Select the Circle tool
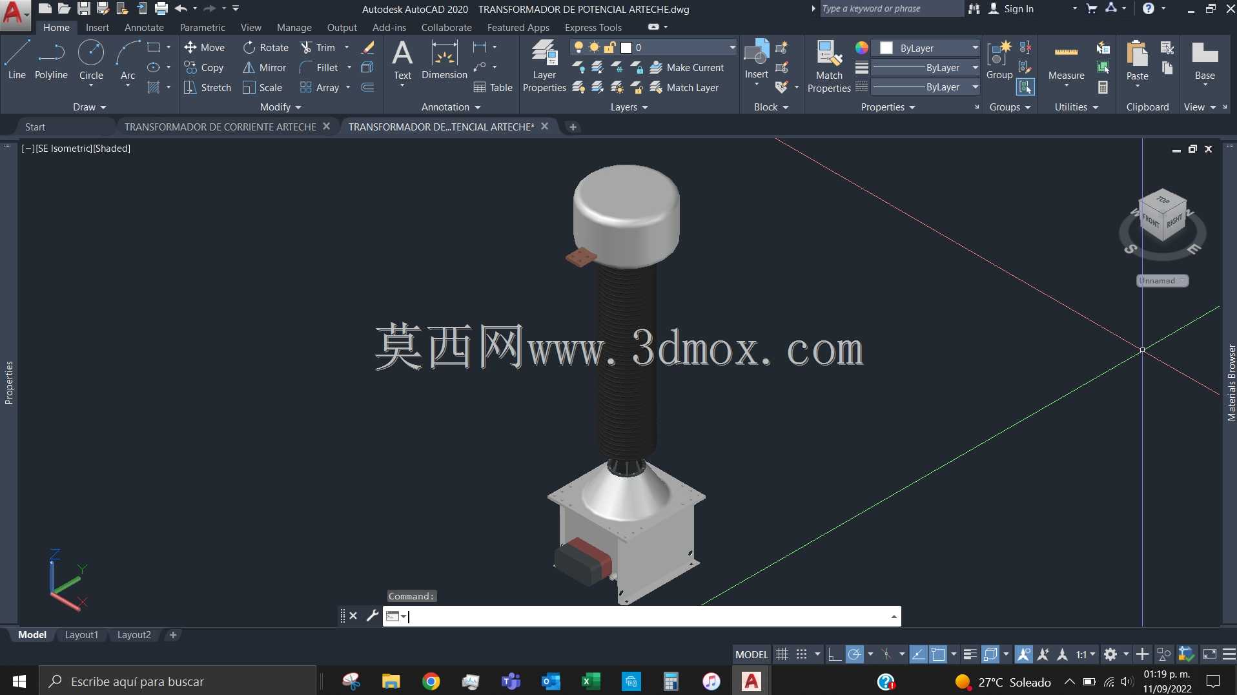 click(91, 59)
